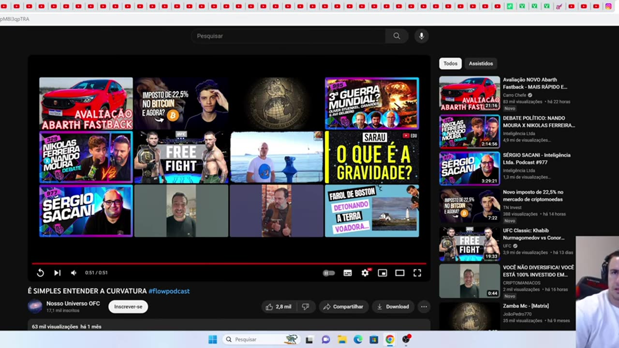
Task: Open Nosso Universo OFC channel avatar
Action: tap(35, 306)
